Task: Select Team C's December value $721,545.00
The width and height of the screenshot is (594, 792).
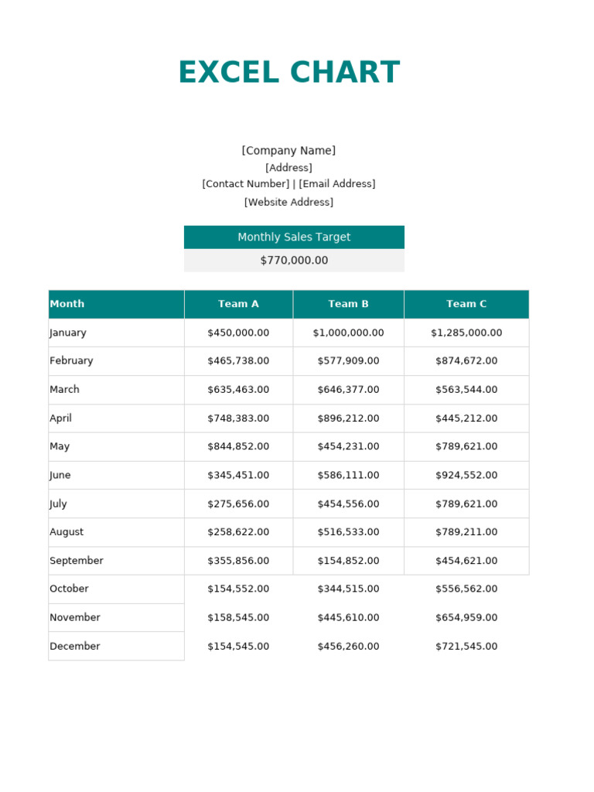Action: [466, 646]
